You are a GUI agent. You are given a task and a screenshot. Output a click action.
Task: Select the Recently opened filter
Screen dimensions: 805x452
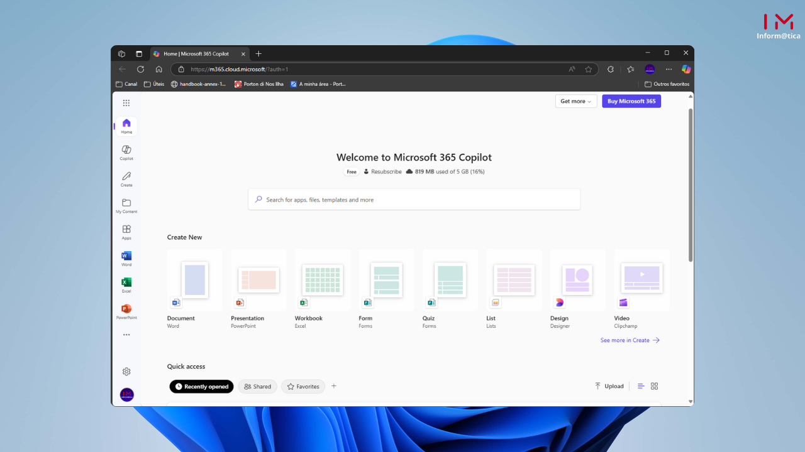[201, 387]
